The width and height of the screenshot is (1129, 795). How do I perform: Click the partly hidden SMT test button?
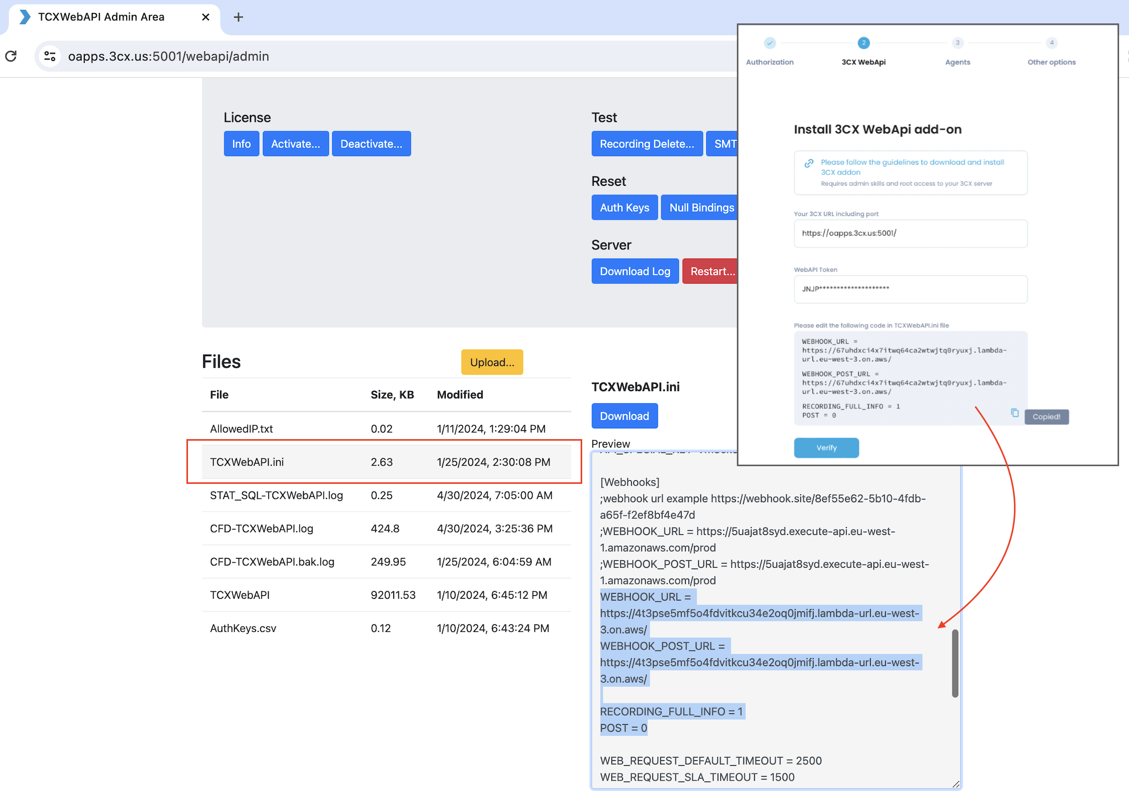pyautogui.click(x=722, y=144)
